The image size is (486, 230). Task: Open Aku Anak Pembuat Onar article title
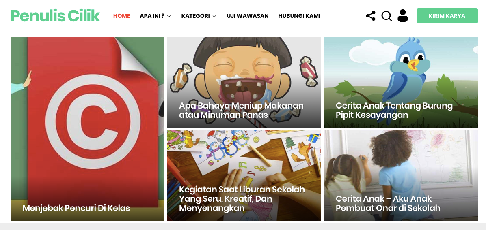(x=388, y=203)
